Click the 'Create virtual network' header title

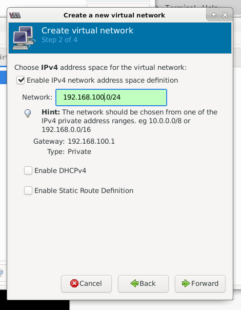88,30
